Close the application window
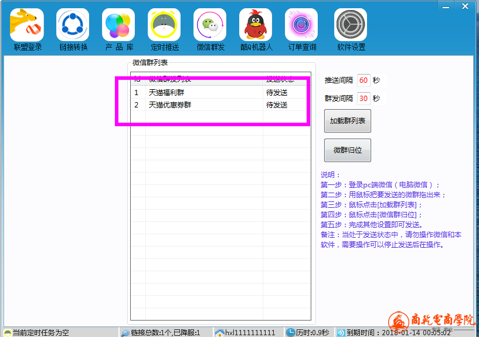 click(465, 6)
